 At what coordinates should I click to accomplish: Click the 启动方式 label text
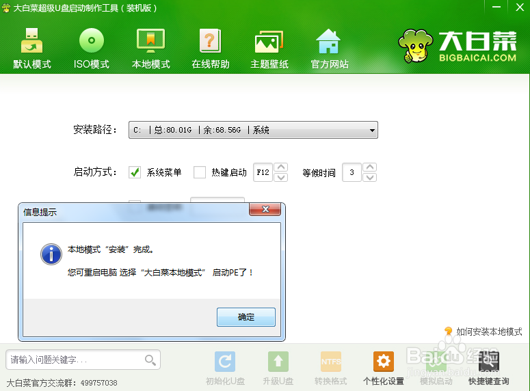pos(95,172)
